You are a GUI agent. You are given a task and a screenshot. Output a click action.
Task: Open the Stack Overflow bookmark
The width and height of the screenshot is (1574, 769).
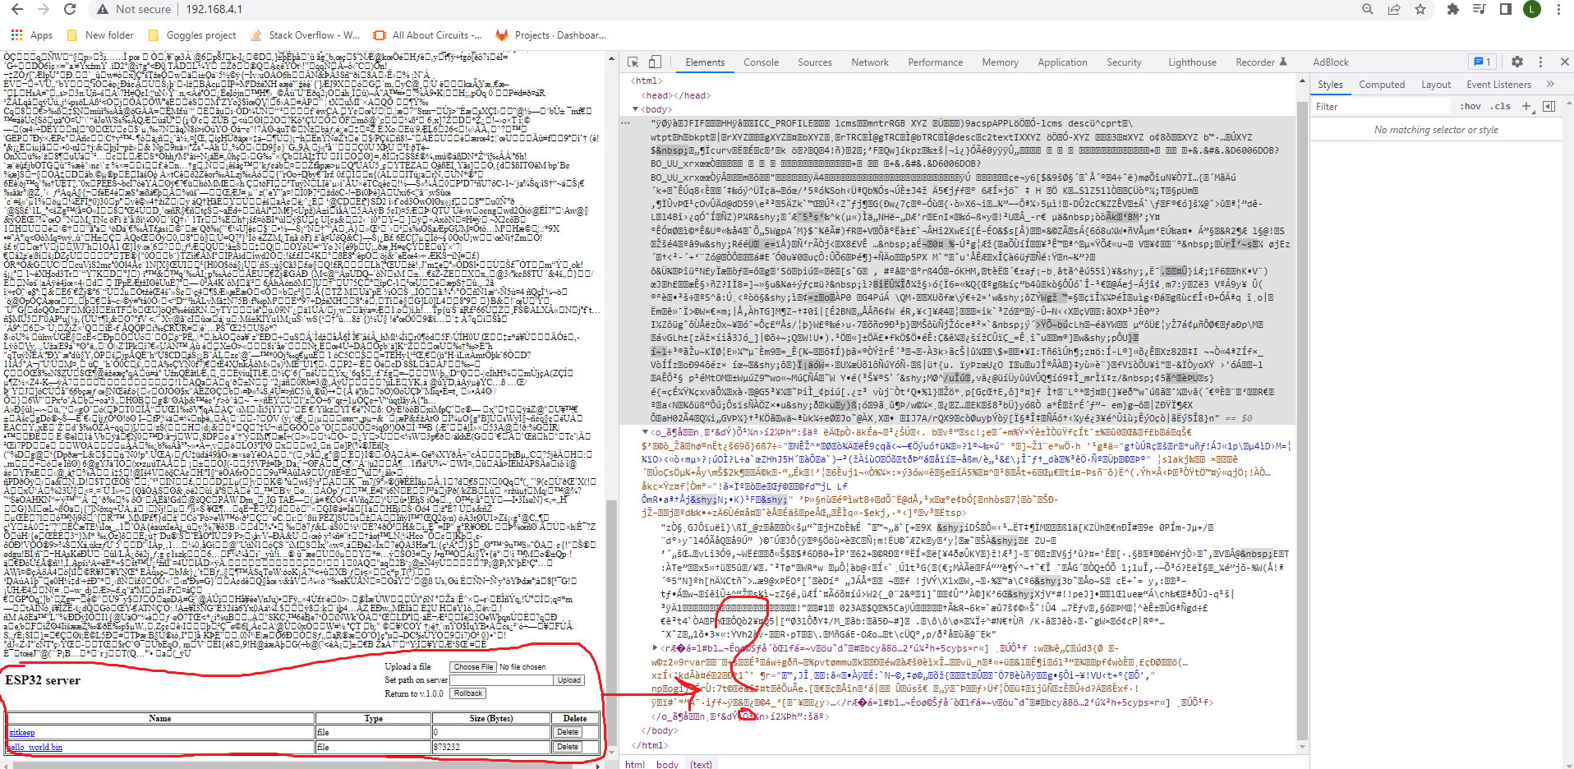(x=306, y=35)
